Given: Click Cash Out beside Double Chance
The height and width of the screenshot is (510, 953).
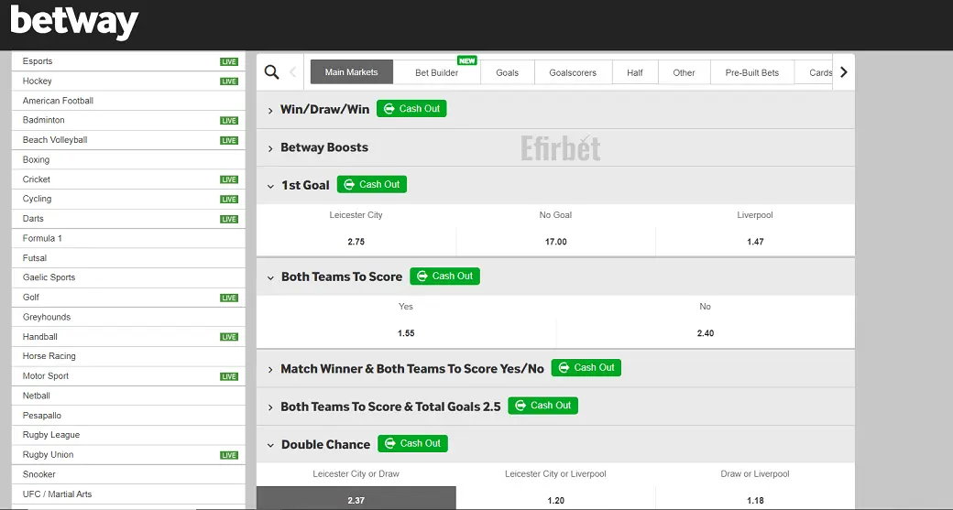Looking at the screenshot, I should 412,444.
